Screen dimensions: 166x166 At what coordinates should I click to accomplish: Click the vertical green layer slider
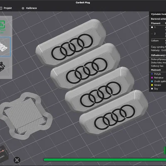[165, 151]
